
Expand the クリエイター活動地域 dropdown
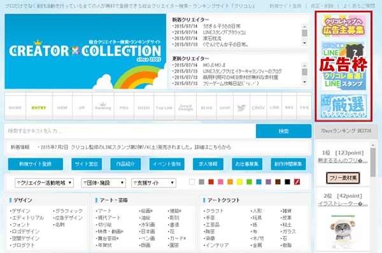point(44,182)
